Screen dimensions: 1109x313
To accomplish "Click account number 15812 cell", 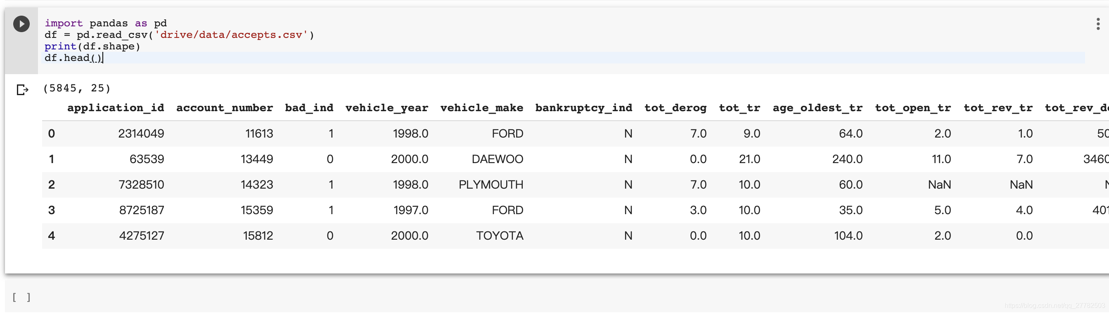I will pyautogui.click(x=258, y=236).
